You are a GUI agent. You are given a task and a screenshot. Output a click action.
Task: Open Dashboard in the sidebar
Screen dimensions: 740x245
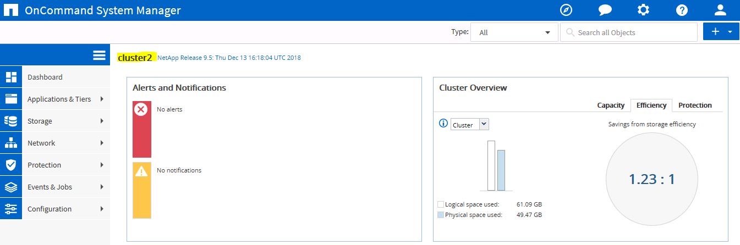pos(55,77)
